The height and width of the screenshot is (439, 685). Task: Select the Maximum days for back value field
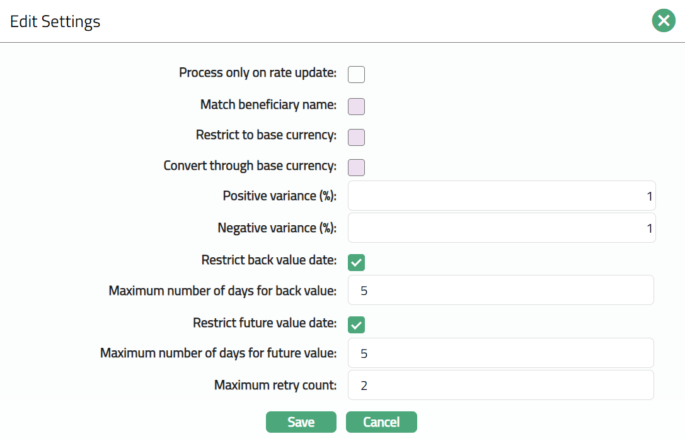pyautogui.click(x=501, y=291)
